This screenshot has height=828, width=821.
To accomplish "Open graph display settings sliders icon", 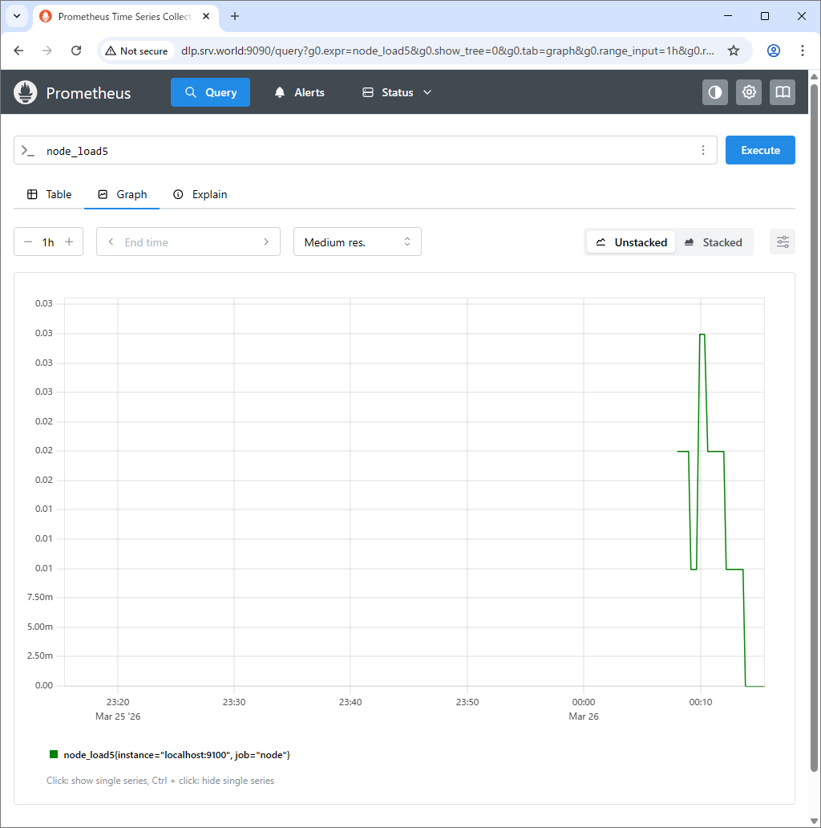I will pyautogui.click(x=783, y=242).
